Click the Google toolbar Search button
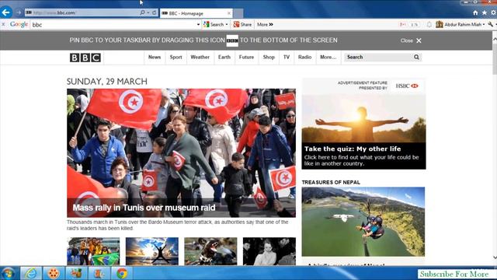Viewport: 497px width, 280px height. [214, 24]
